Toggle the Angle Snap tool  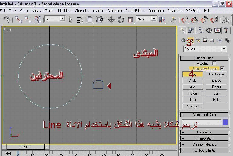click(x=194, y=20)
